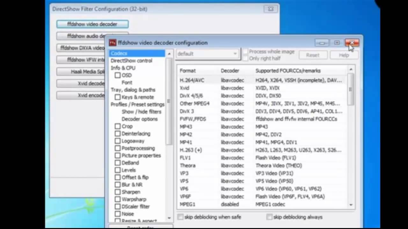408x229 pixels.
Task: Minimize the ffdshow video decoder configuration window
Action: point(322,43)
